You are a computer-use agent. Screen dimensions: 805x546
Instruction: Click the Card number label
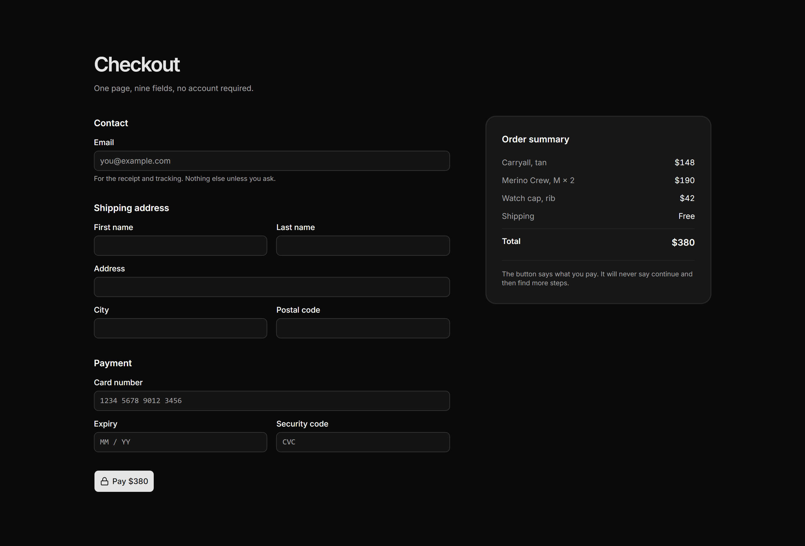[118, 383]
